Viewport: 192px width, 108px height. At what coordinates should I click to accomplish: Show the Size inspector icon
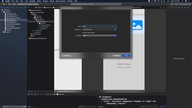tap(185, 7)
